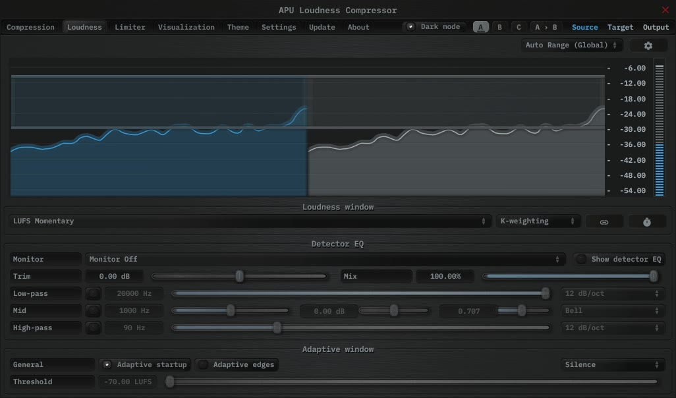Open Low-pass 12 dB/oct slope dropdown
Image resolution: width=676 pixels, height=398 pixels.
tap(612, 294)
